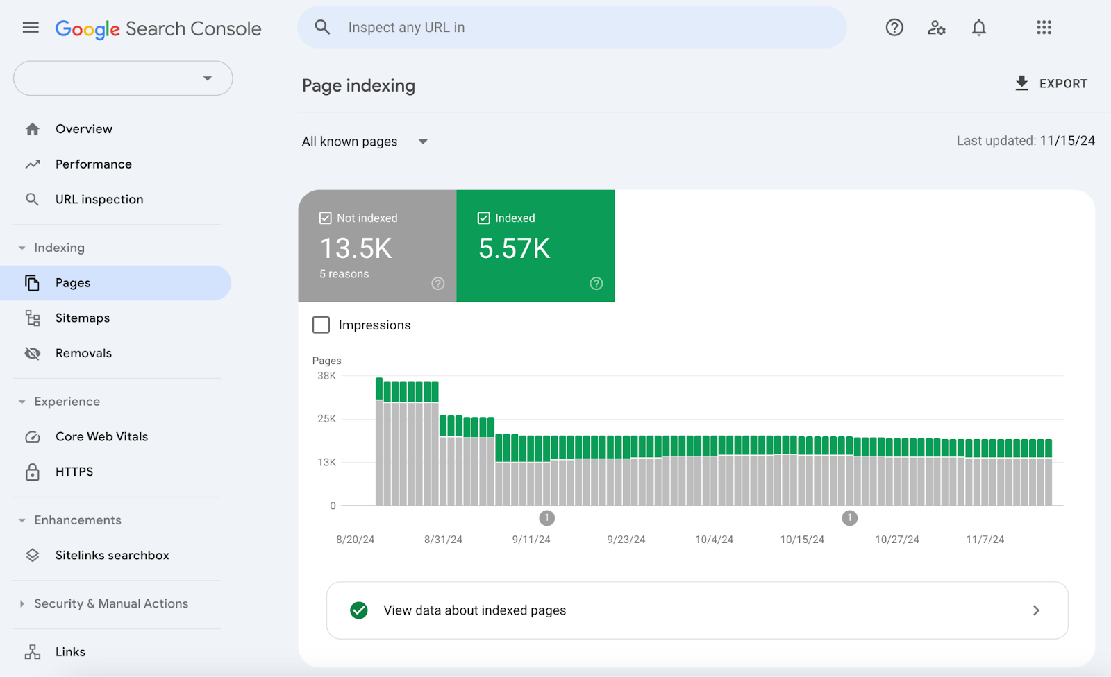This screenshot has height=677, width=1111.
Task: Open View data about indexed pages
Action: tap(696, 610)
